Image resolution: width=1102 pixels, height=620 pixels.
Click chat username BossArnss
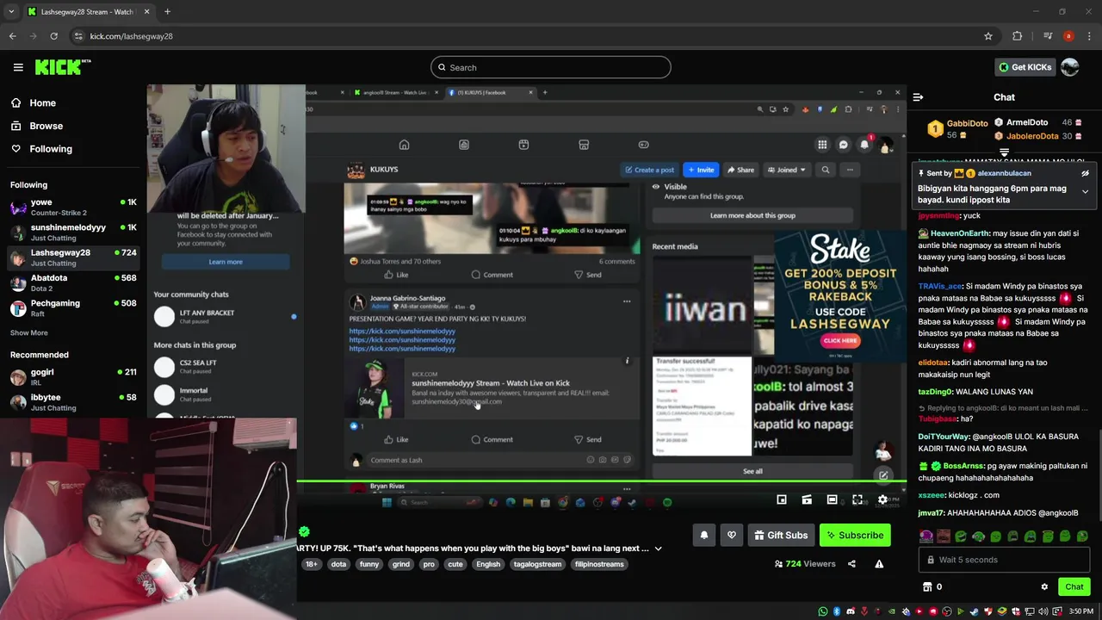pos(963,466)
